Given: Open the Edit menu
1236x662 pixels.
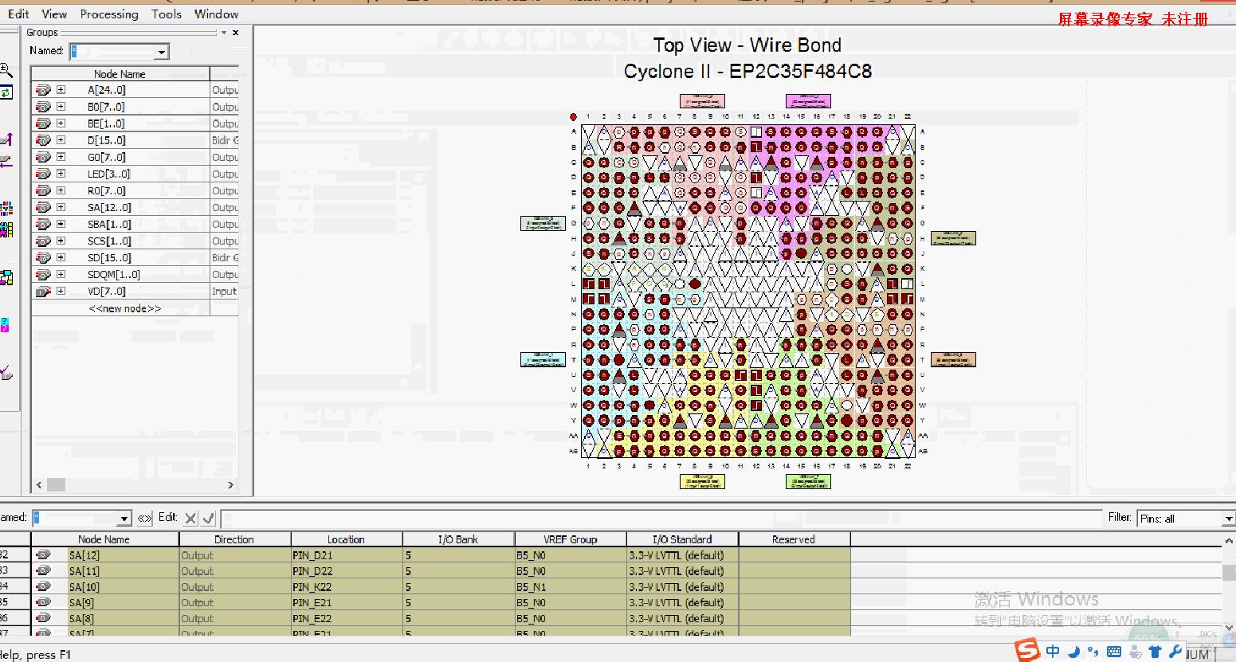Looking at the screenshot, I should click(18, 14).
